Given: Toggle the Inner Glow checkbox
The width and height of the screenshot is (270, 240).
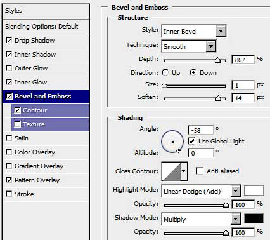Looking at the screenshot, I should pos(9,82).
